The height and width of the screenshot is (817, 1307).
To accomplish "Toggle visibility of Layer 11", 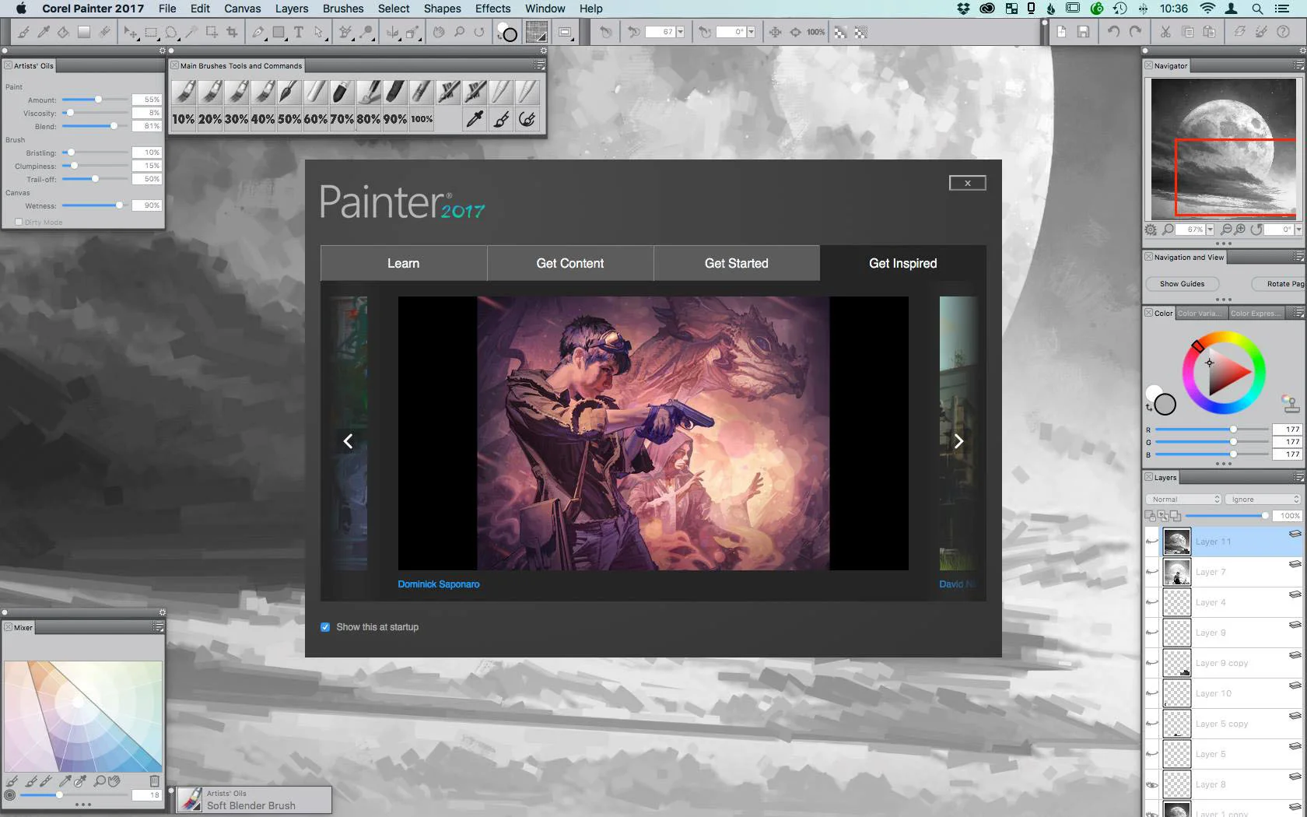I will (x=1152, y=542).
